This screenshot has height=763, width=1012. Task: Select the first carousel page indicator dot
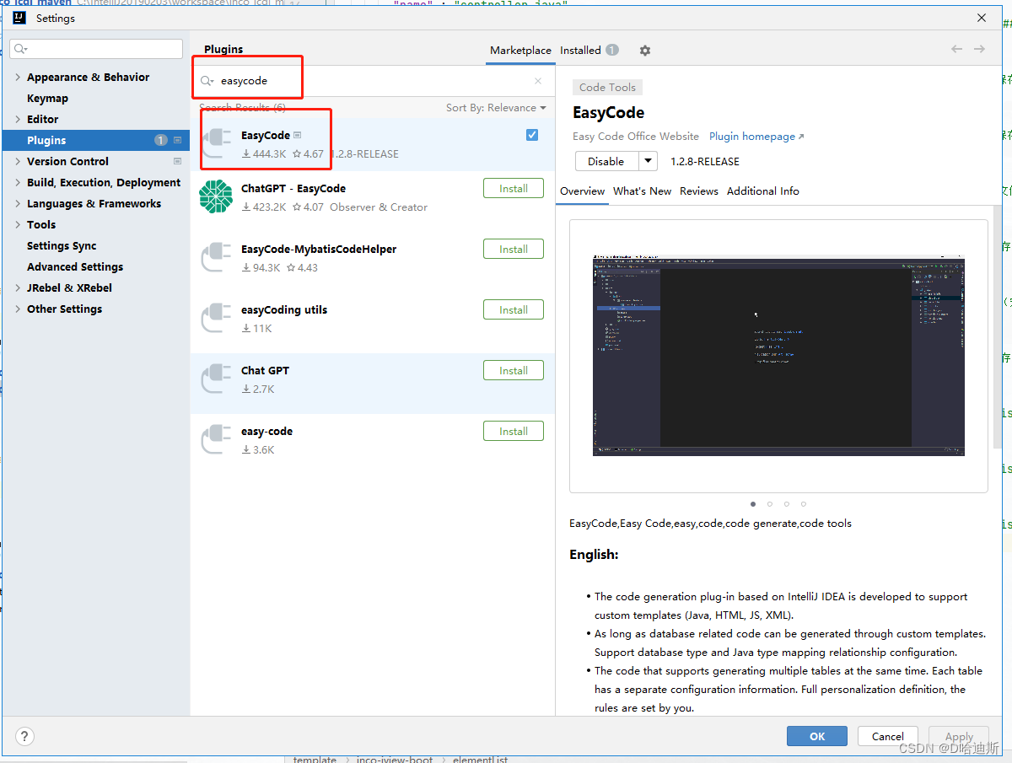click(x=753, y=503)
